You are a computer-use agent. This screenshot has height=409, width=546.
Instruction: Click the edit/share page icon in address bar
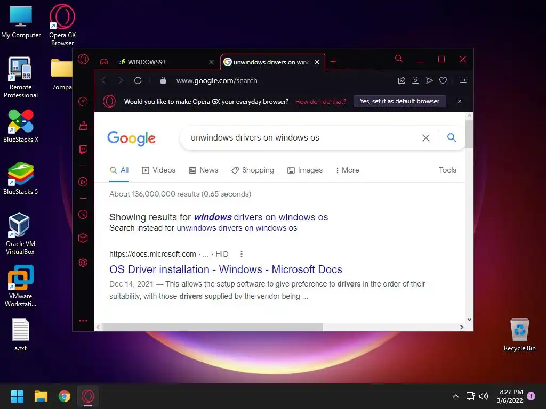(402, 80)
